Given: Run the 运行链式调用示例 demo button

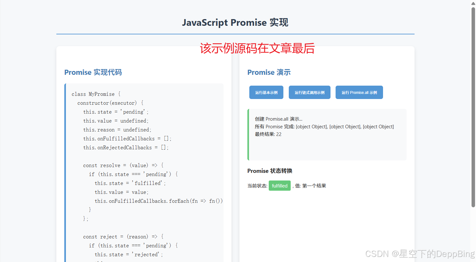Looking at the screenshot, I should coord(309,92).
